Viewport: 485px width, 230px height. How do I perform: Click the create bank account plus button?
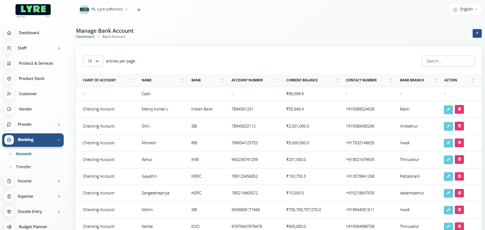click(x=477, y=33)
